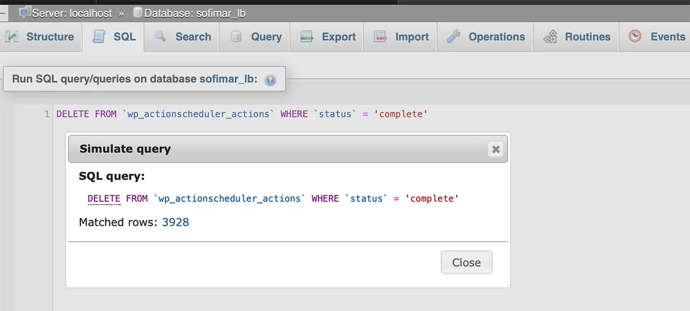Open the Database: sofimar_lb breadcrumb link
The width and height of the screenshot is (690, 311).
pyautogui.click(x=195, y=13)
